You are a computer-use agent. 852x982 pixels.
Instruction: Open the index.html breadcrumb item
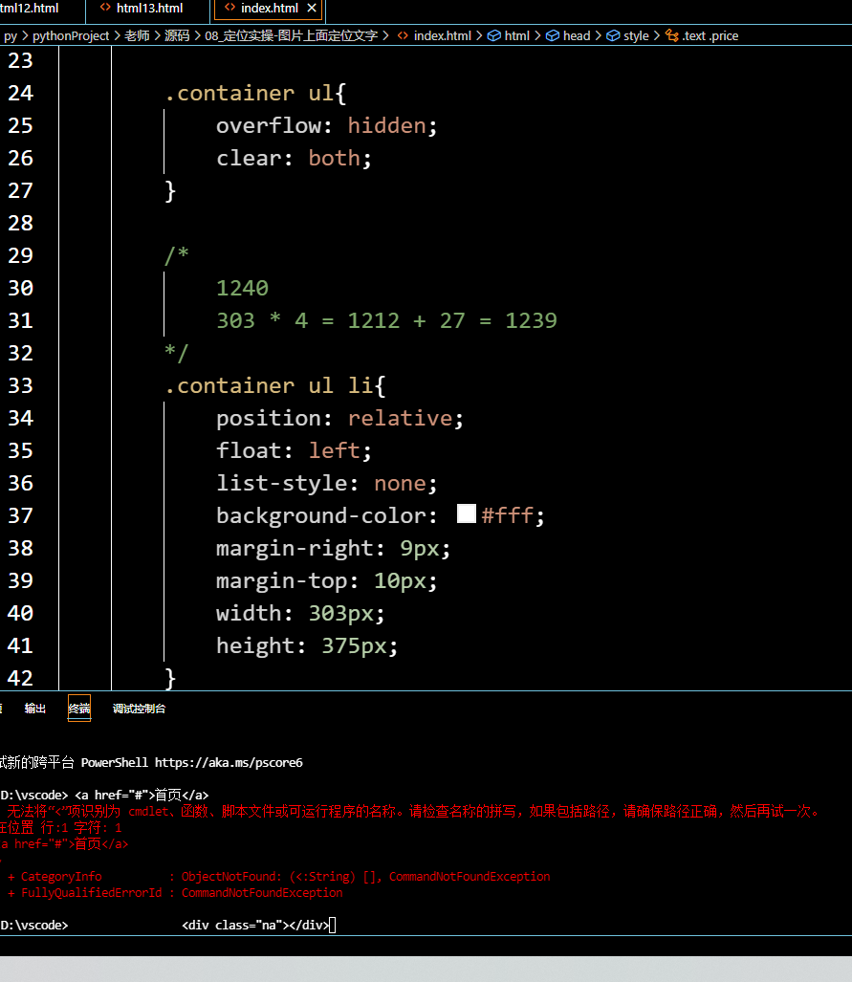(x=443, y=35)
